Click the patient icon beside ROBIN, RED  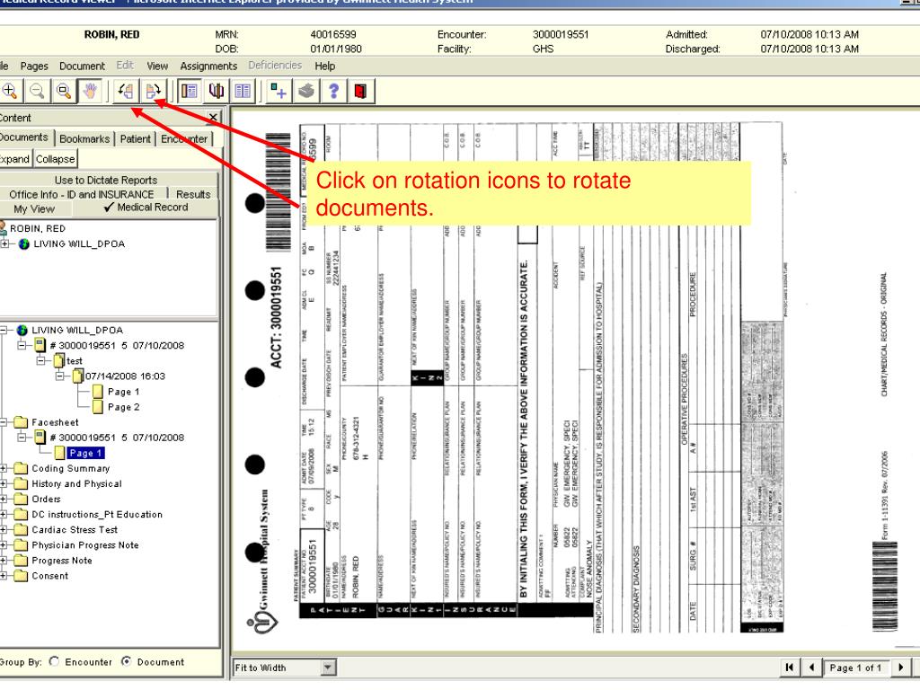(3, 227)
